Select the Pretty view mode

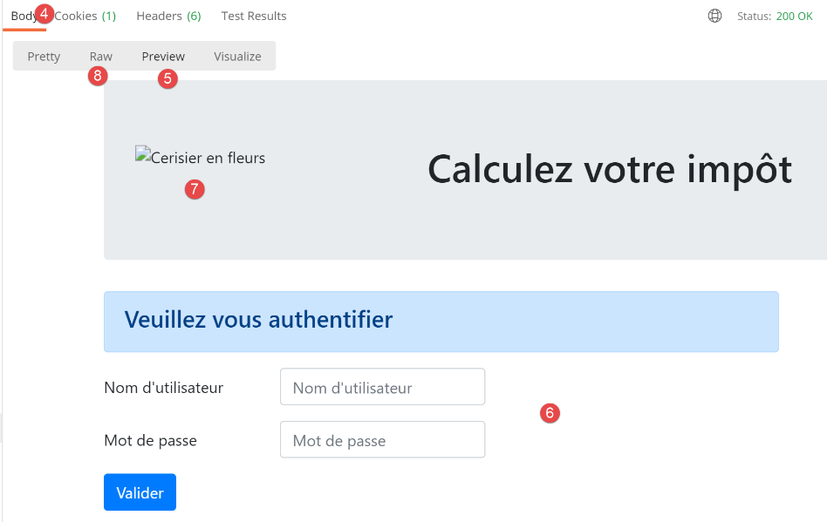44,57
